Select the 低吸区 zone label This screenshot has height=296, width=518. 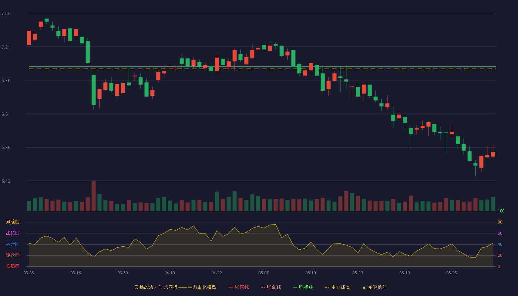(x=13, y=266)
